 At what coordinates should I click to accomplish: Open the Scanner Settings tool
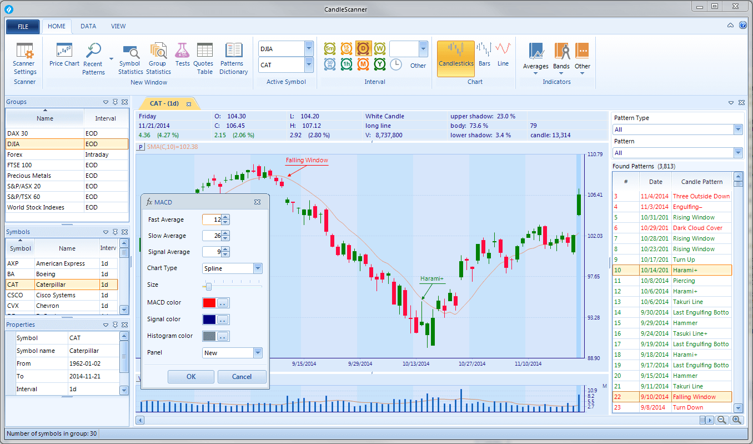[23, 58]
